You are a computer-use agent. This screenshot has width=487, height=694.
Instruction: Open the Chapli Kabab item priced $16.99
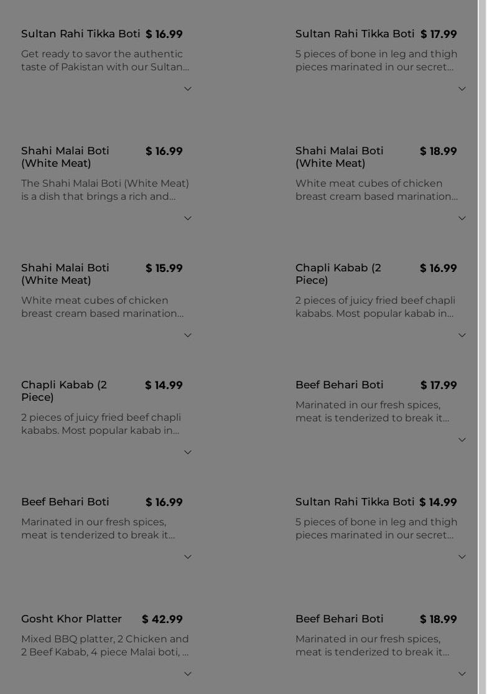338,274
